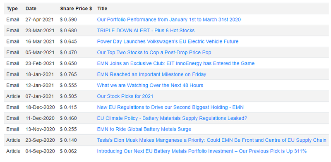Image resolution: width=331 pixels, height=162 pixels.
Task: Open 'EMN to Ride Global Battery Metals Surge'
Action: coord(144,129)
